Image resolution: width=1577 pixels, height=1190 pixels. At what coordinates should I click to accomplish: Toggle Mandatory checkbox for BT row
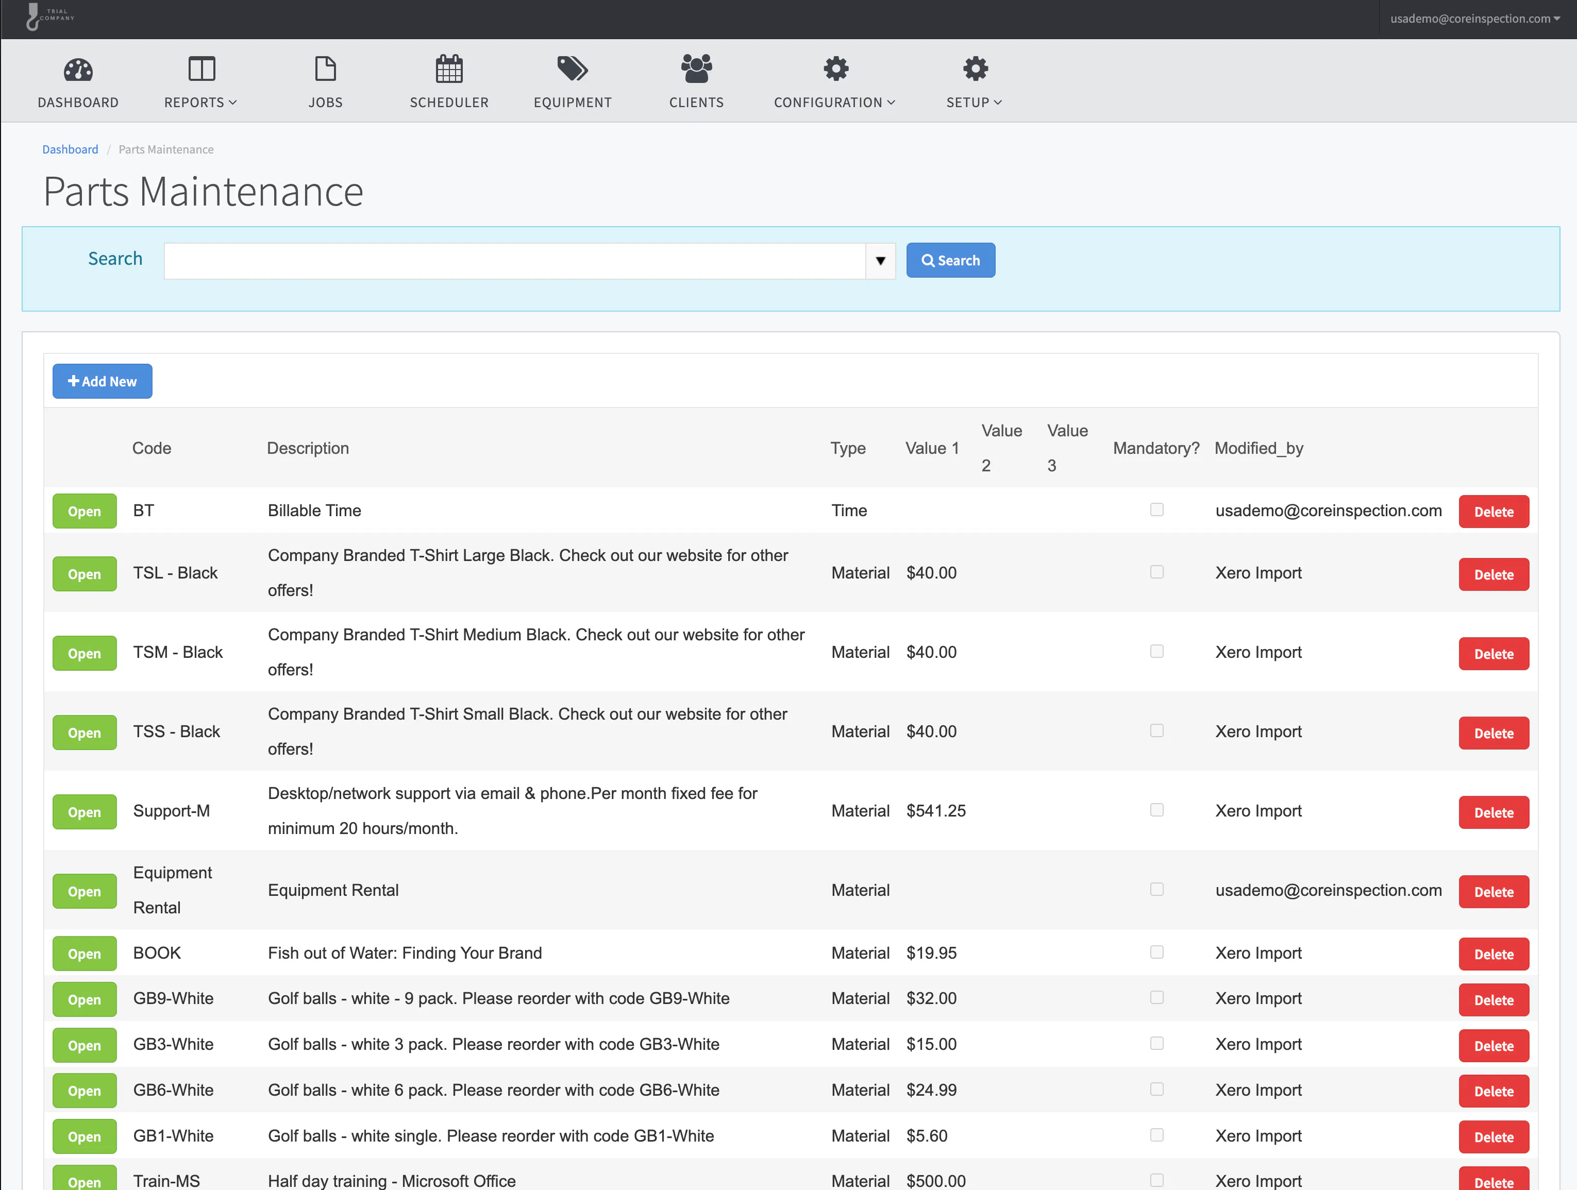click(x=1156, y=509)
